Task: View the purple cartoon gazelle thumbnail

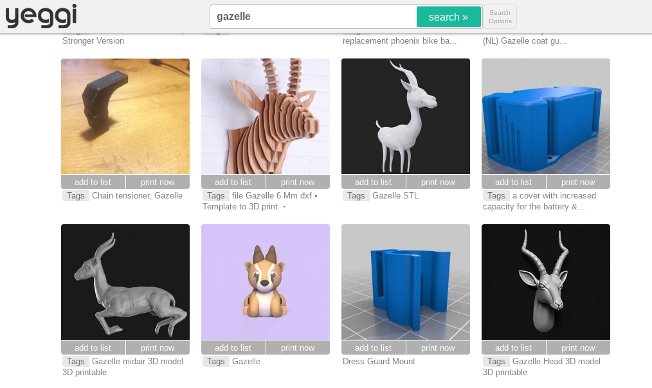Action: (265, 281)
